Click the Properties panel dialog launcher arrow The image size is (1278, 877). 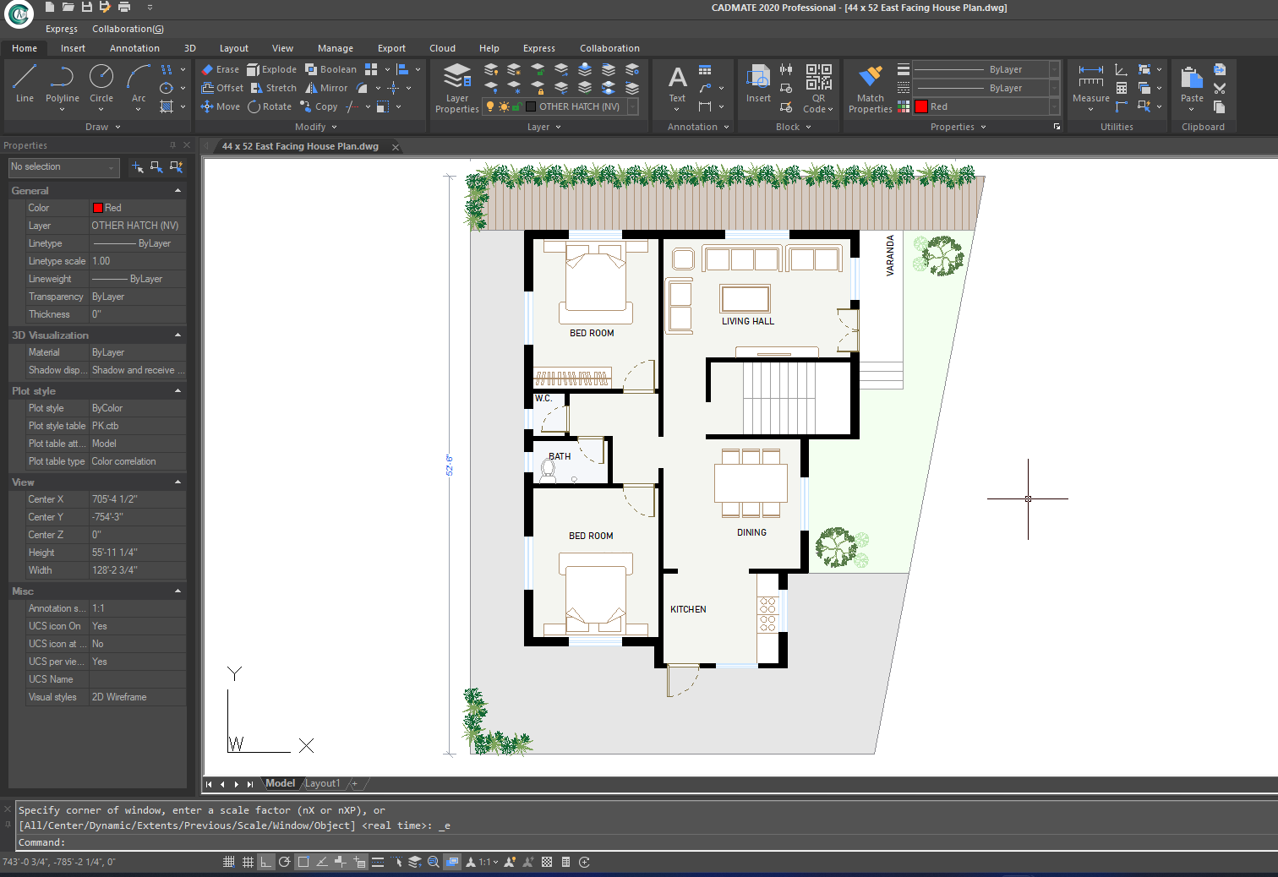(x=1057, y=127)
